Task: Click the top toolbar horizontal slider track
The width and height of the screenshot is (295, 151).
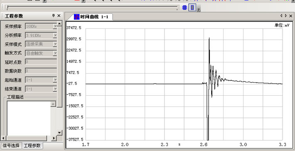Action: coord(92,7)
